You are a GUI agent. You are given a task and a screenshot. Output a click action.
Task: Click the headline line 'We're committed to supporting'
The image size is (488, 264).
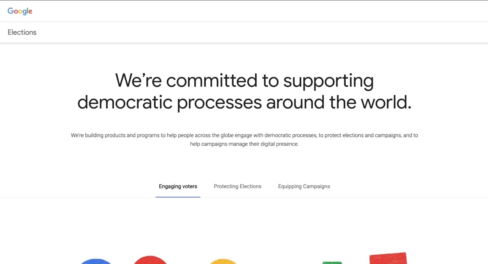click(244, 80)
